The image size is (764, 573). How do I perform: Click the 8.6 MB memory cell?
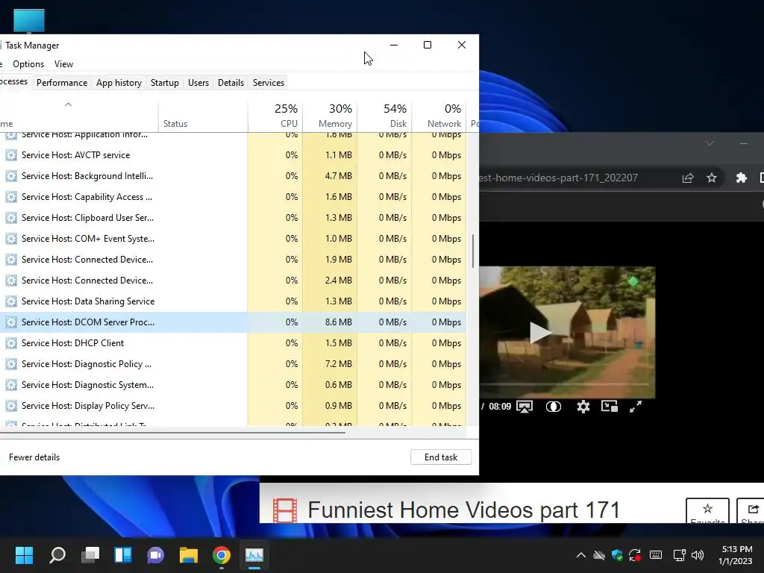pos(330,322)
